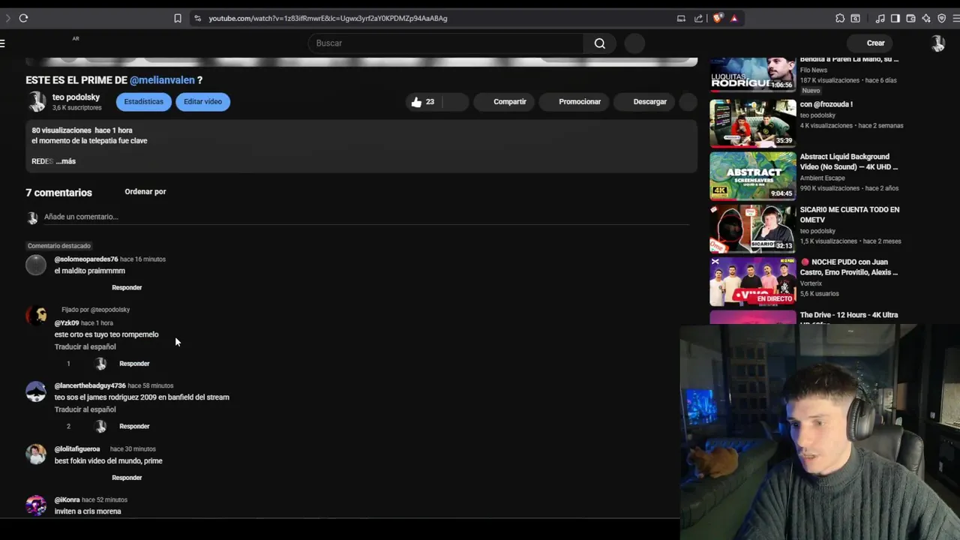The image size is (960, 540).
Task: Expand the description with ...más
Action: tap(66, 161)
